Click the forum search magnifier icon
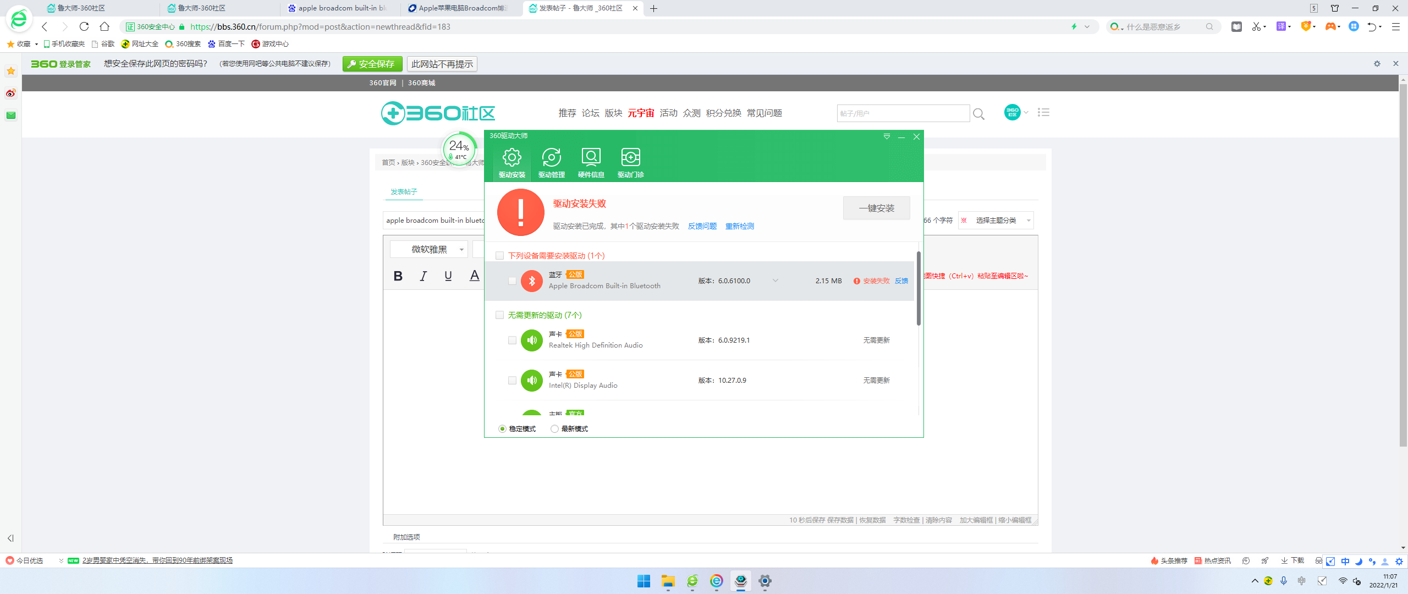1408x594 pixels. coord(978,114)
